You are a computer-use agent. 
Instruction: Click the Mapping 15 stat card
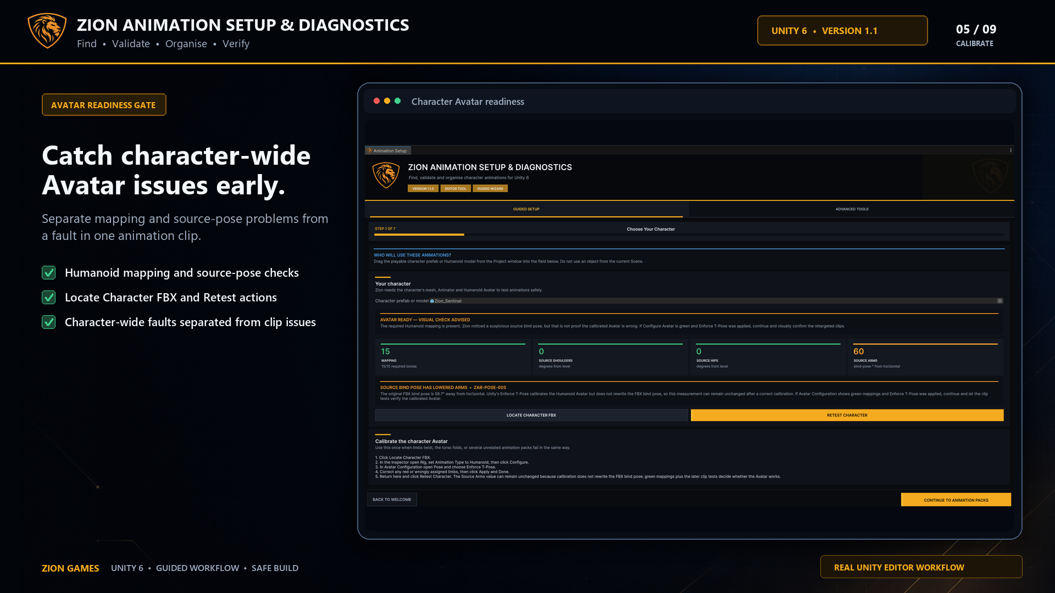click(x=453, y=357)
